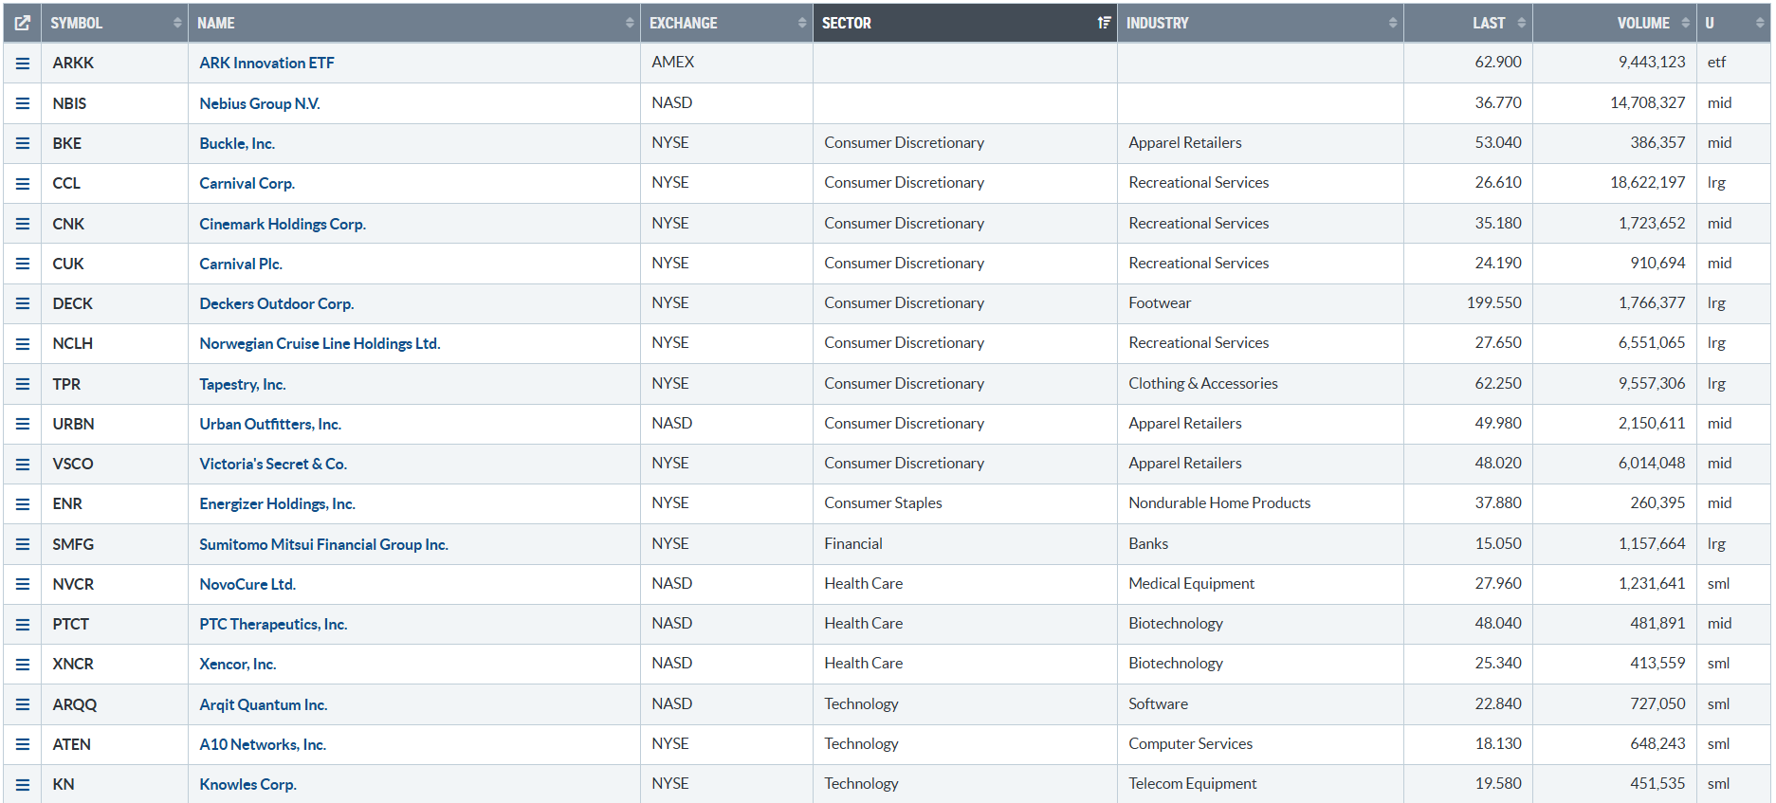Sort the table by Volume column
The height and width of the screenshot is (803, 1776).
(1642, 23)
